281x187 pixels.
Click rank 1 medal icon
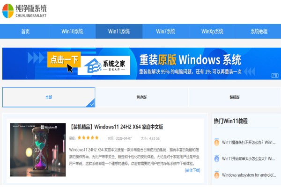217,143
